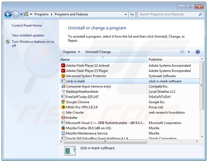Select FreeSoftToday 025.147 entry
This screenshot has width=208, height=163.
[82, 97]
